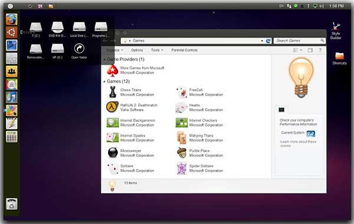Open the music player dock icon
The width and height of the screenshot is (354, 224).
[x=12, y=98]
